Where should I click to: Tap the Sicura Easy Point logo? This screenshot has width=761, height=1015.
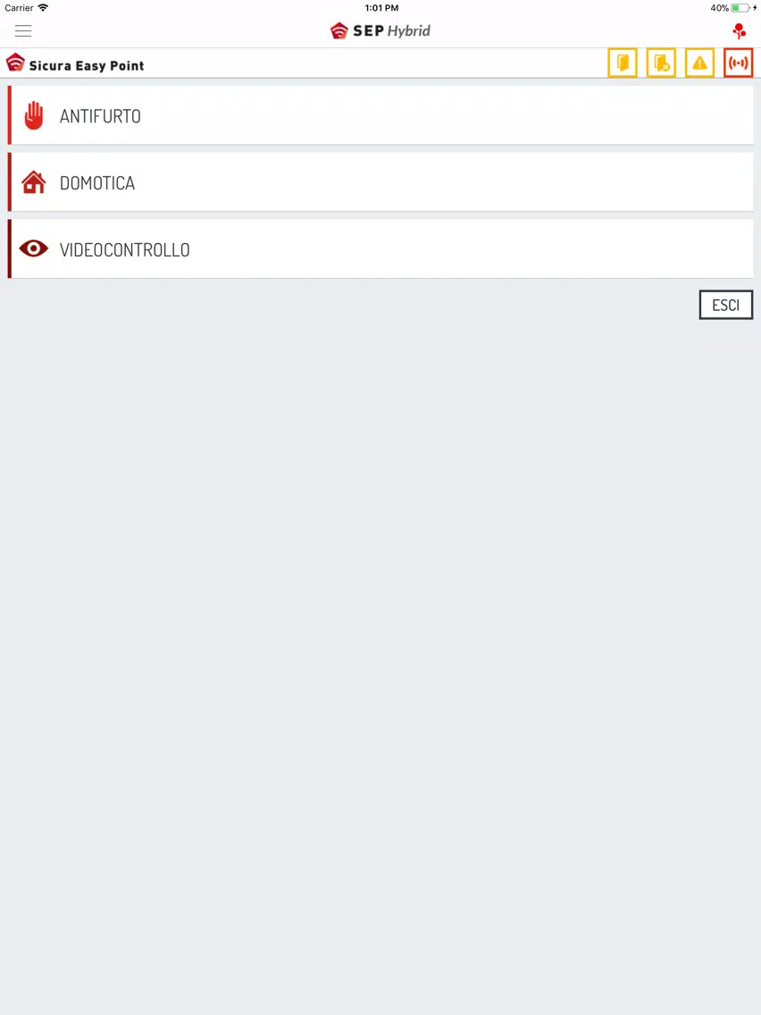[15, 63]
